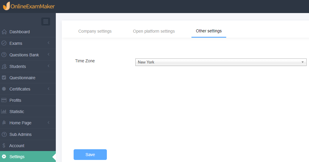Switch to the Company settings tab
This screenshot has height=162, width=309.
point(95,31)
